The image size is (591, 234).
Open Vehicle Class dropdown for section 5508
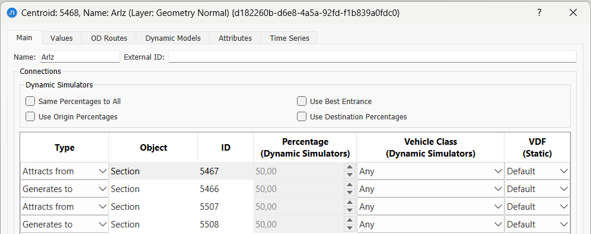coord(430,224)
